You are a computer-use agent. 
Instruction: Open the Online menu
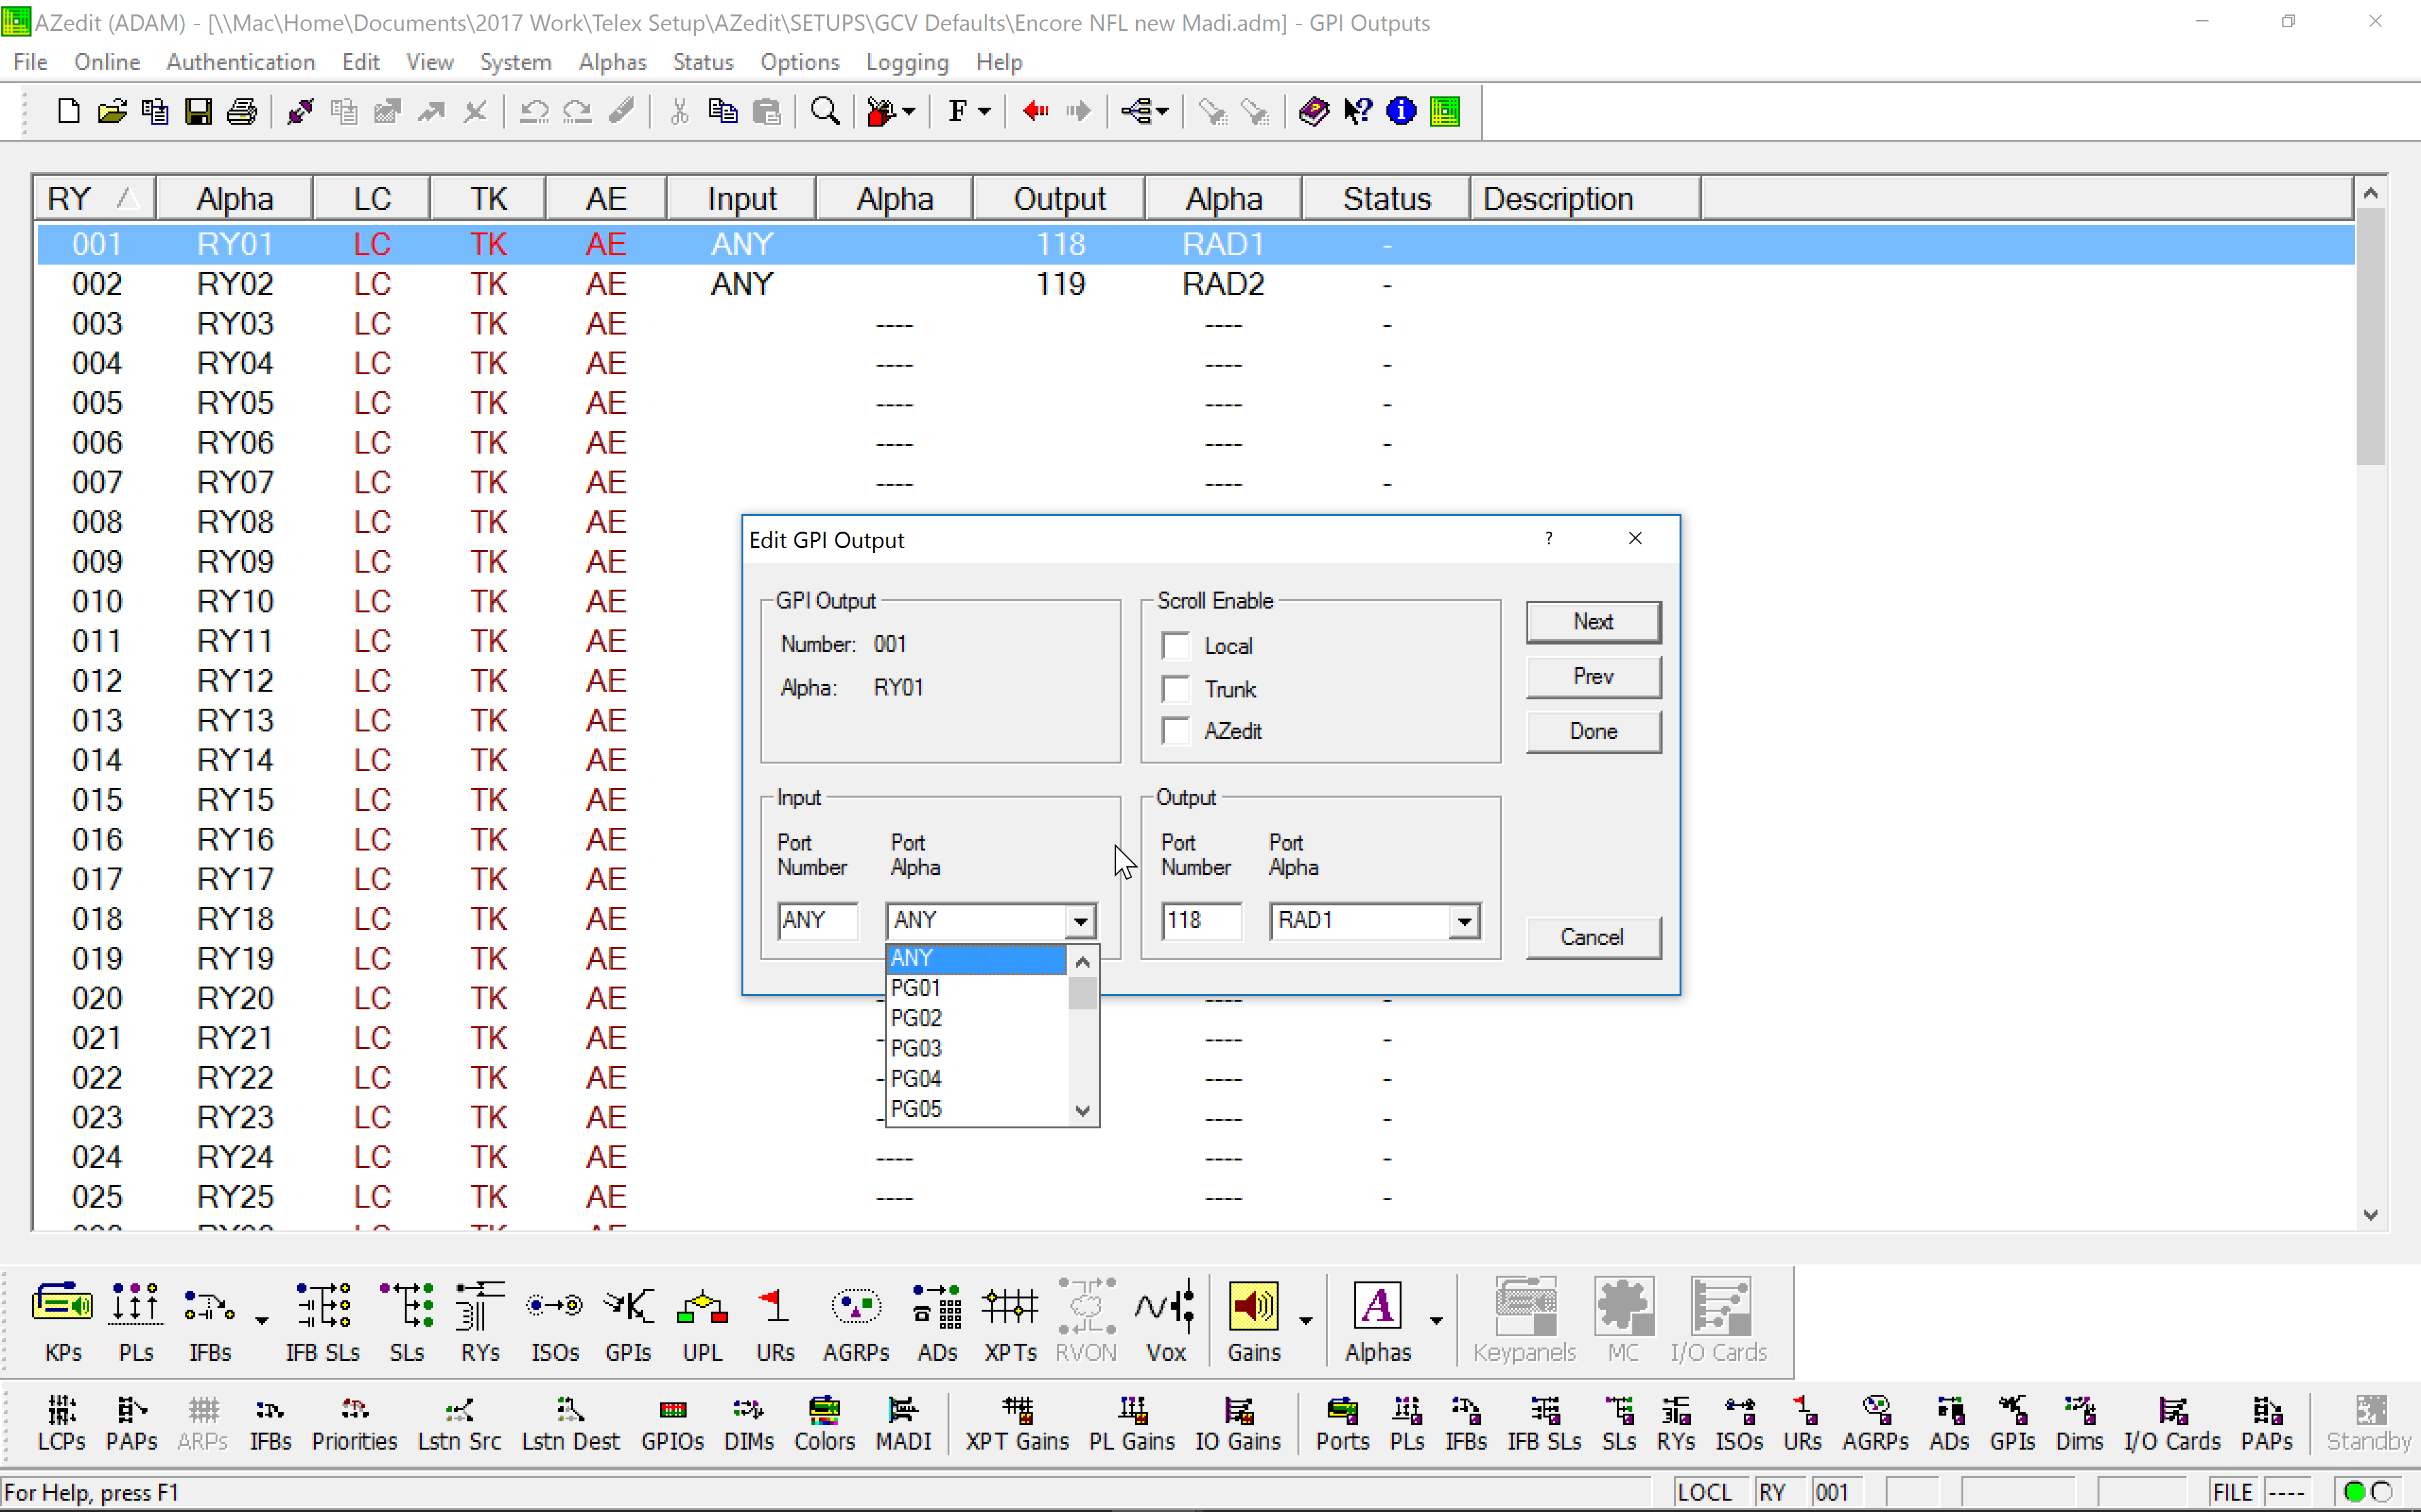(107, 62)
